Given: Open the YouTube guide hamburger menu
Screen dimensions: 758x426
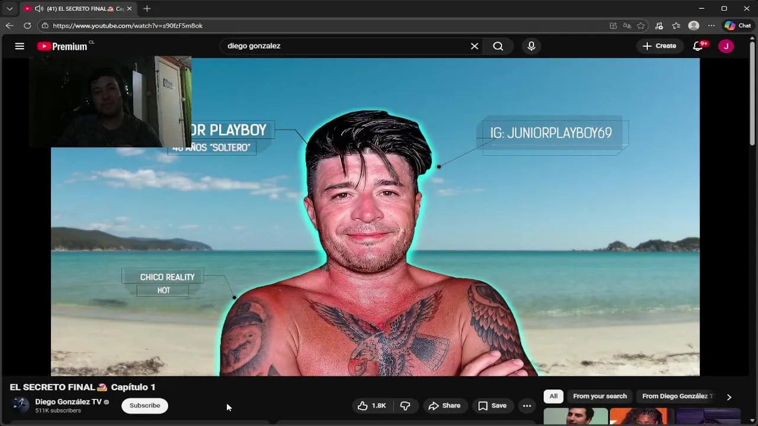Looking at the screenshot, I should tap(20, 46).
